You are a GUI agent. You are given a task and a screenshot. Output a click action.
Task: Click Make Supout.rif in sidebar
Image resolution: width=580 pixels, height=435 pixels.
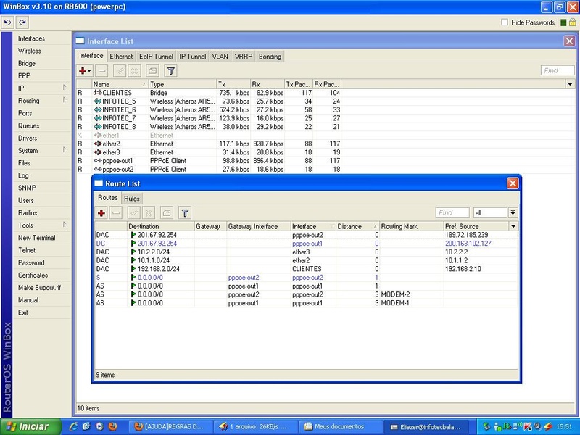pos(43,287)
